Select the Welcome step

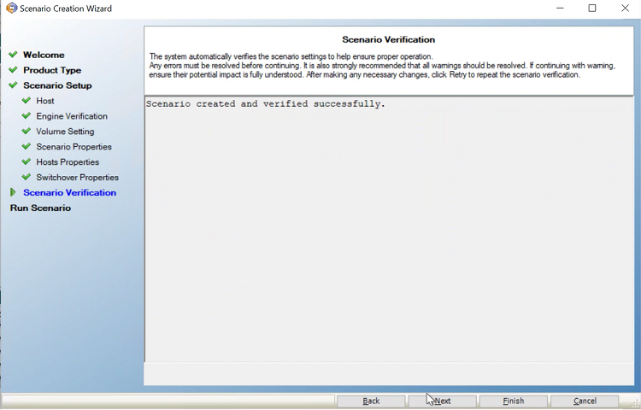click(x=44, y=55)
